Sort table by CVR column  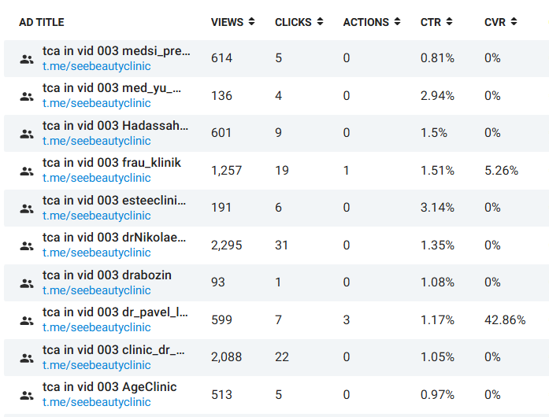pos(501,22)
